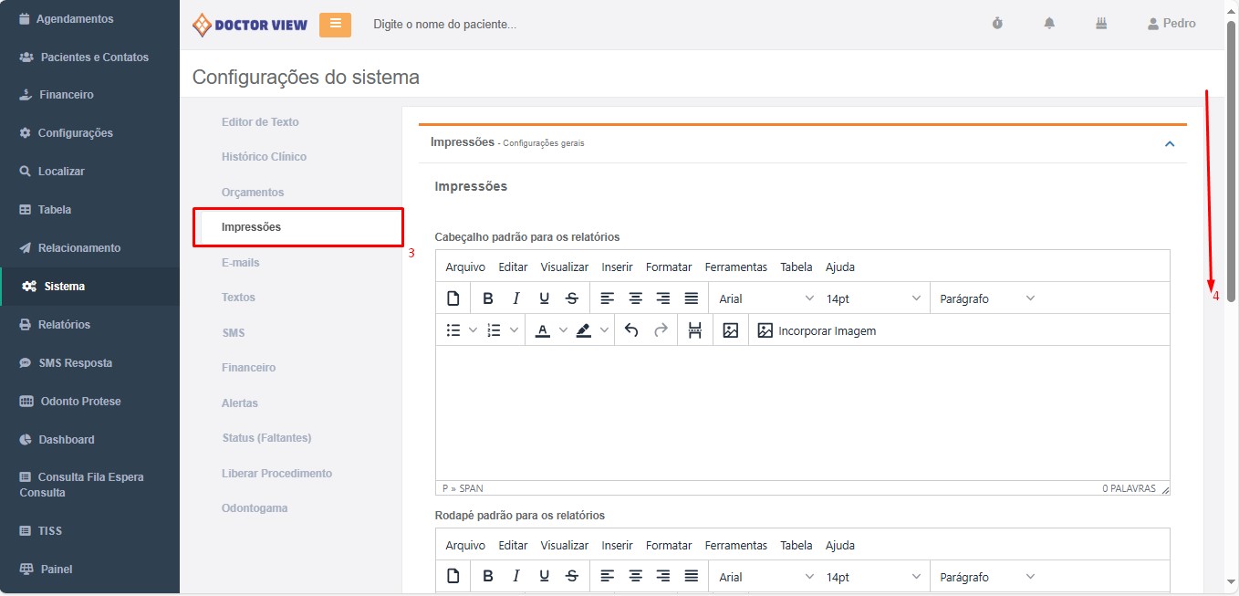Click the orange hamburger menu button
Viewport: 1239px width, 596px height.
click(335, 25)
